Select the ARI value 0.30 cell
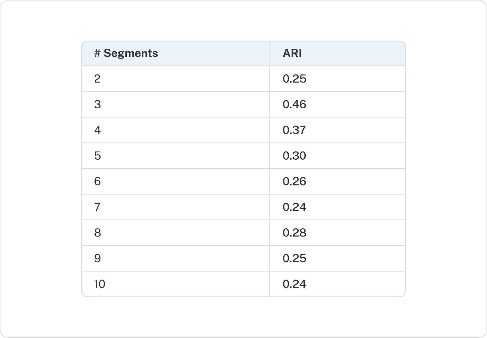 (x=294, y=156)
